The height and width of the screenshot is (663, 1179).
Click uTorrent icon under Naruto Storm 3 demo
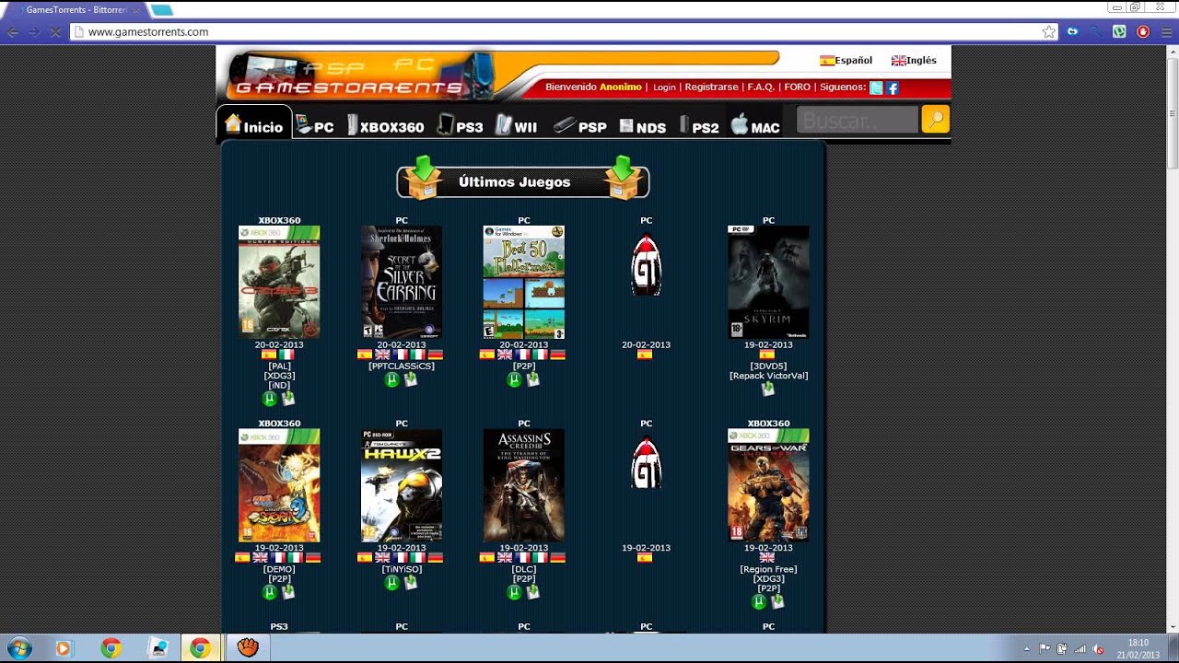click(x=270, y=592)
